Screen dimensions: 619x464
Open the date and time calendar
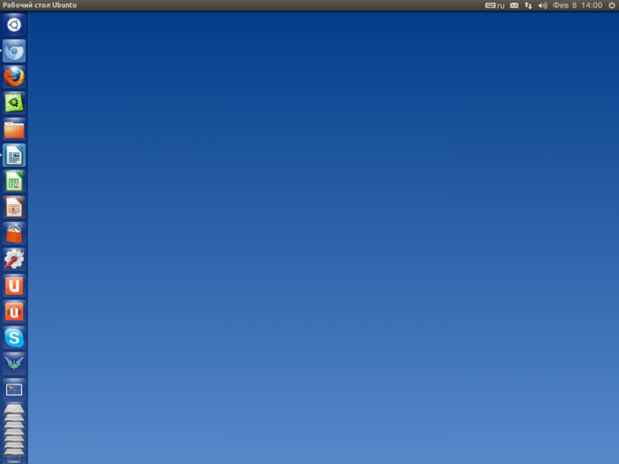577,5
